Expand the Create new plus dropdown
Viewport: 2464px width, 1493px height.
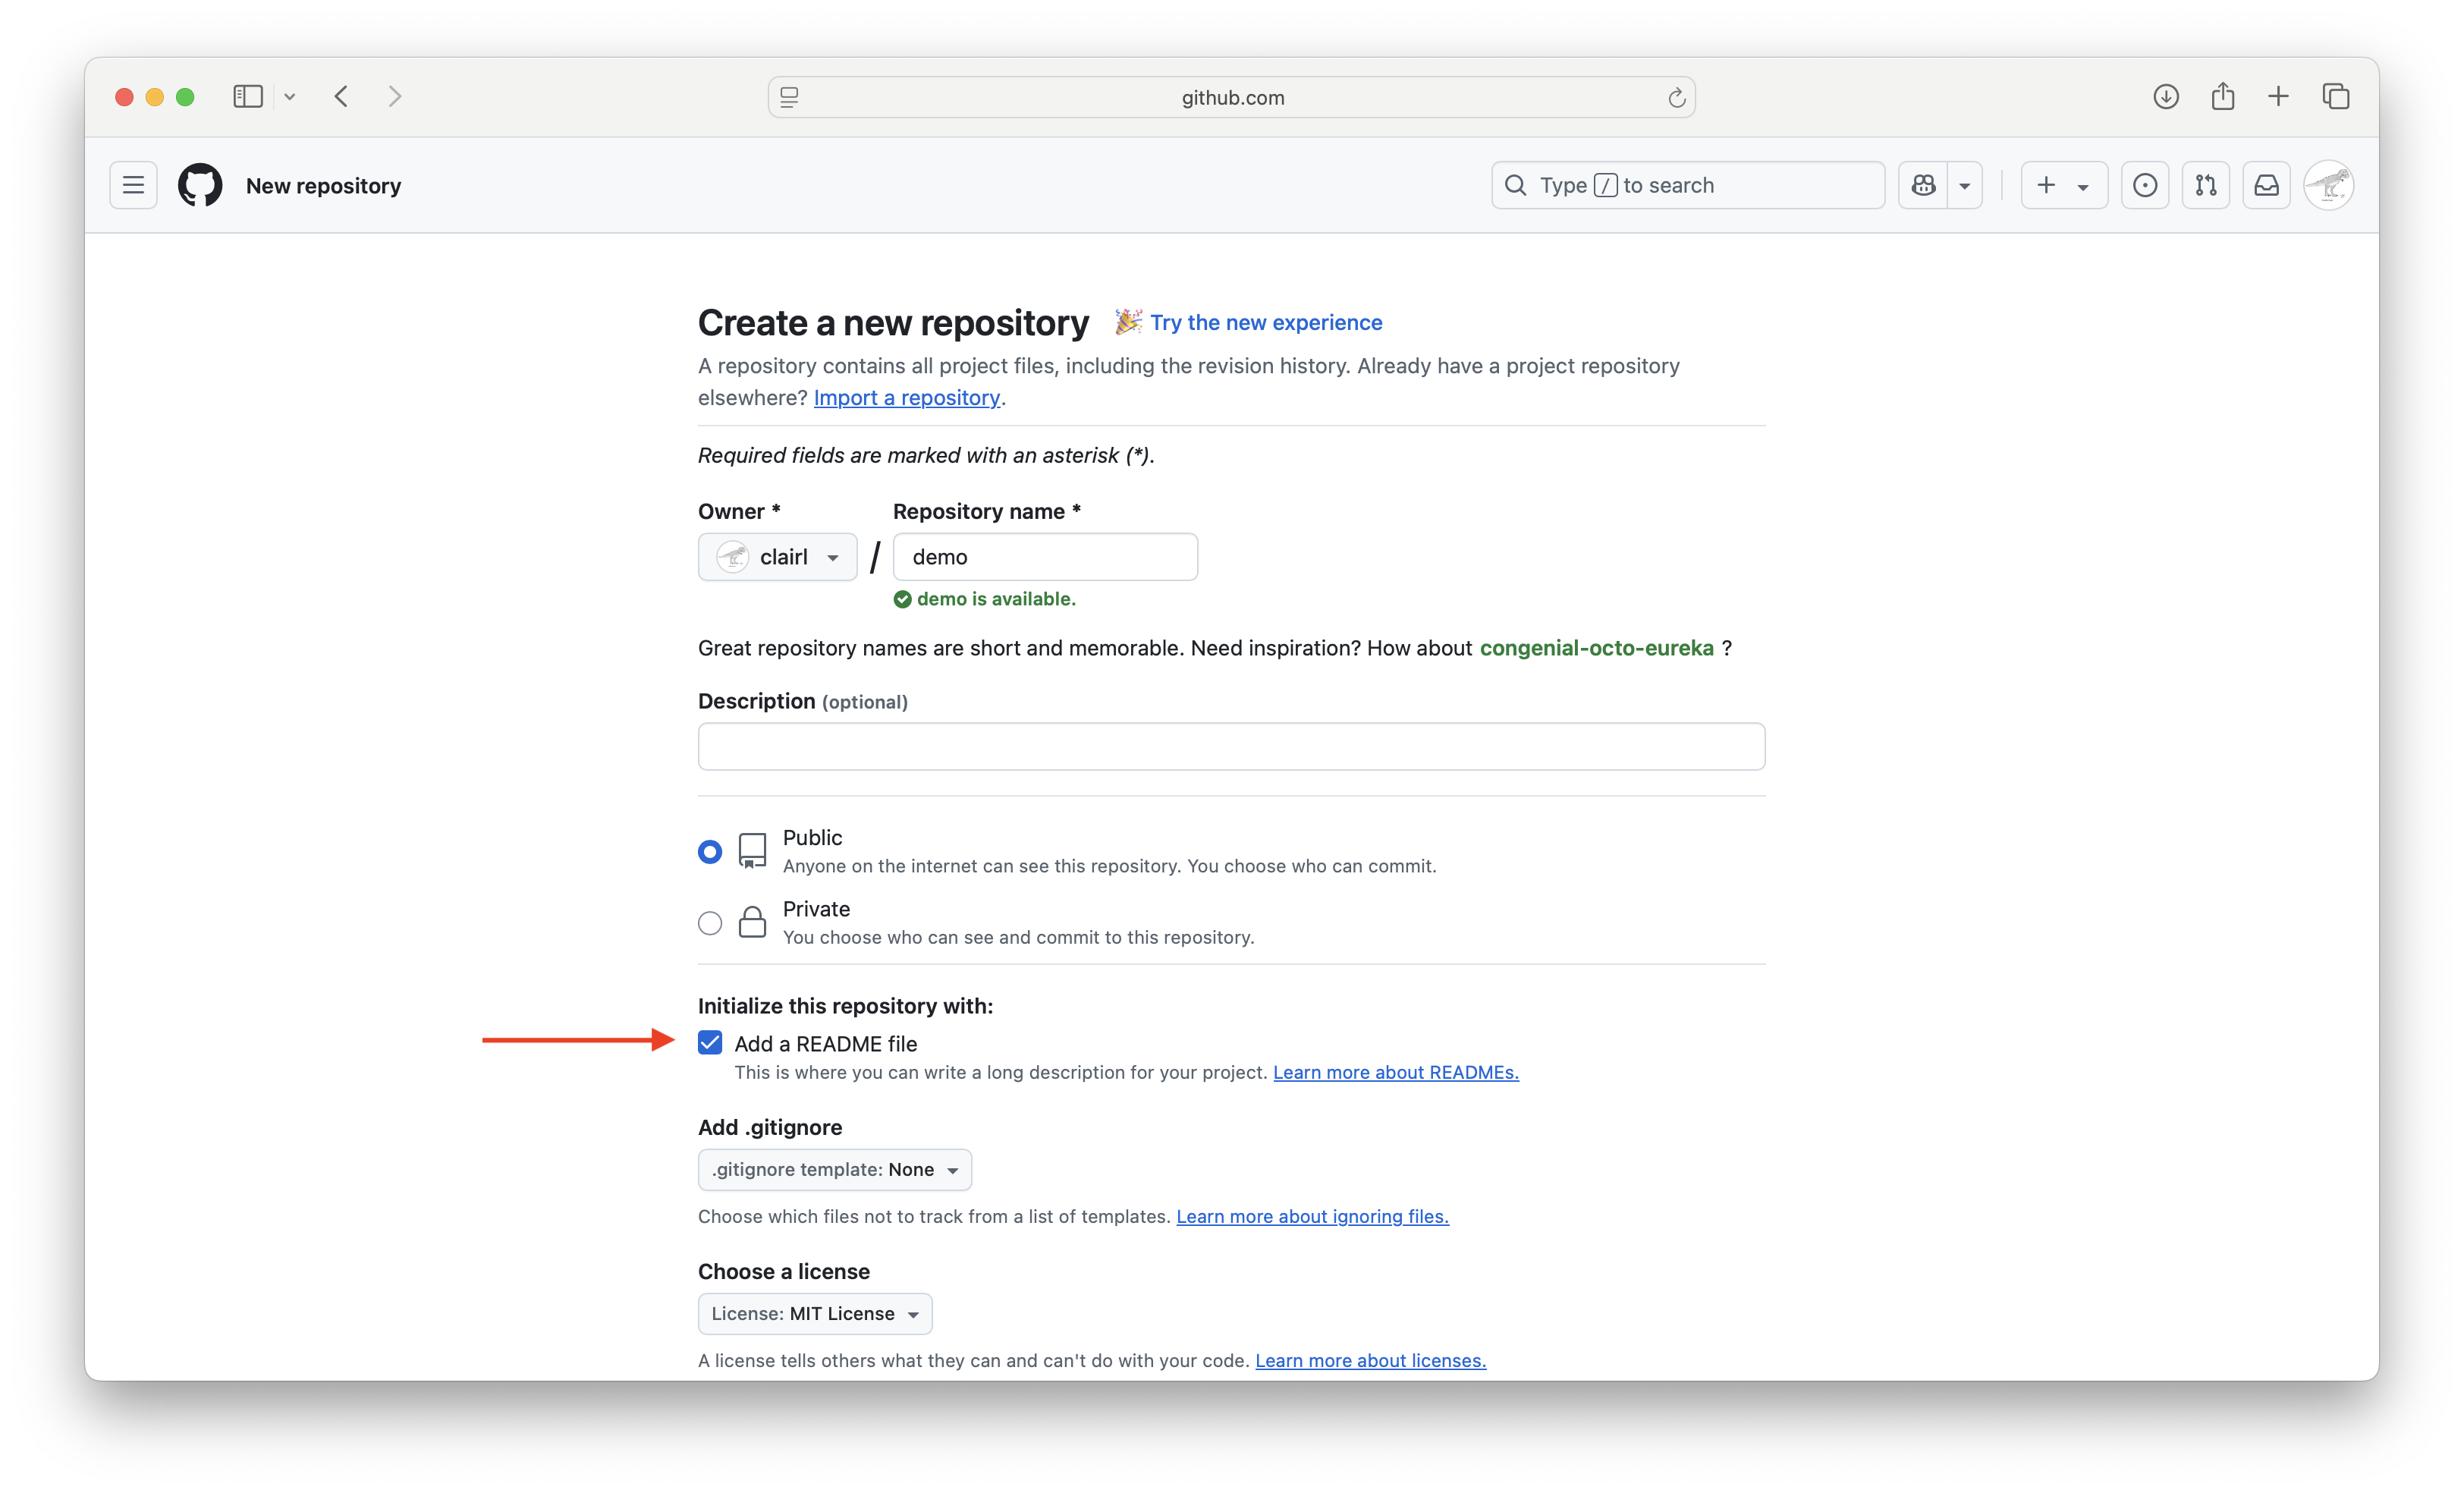click(2063, 185)
